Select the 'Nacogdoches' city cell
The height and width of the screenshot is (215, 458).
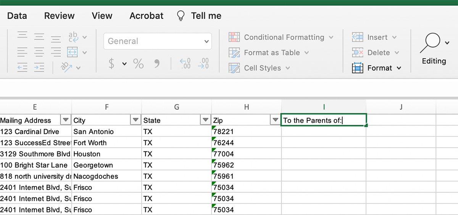[x=106, y=176]
